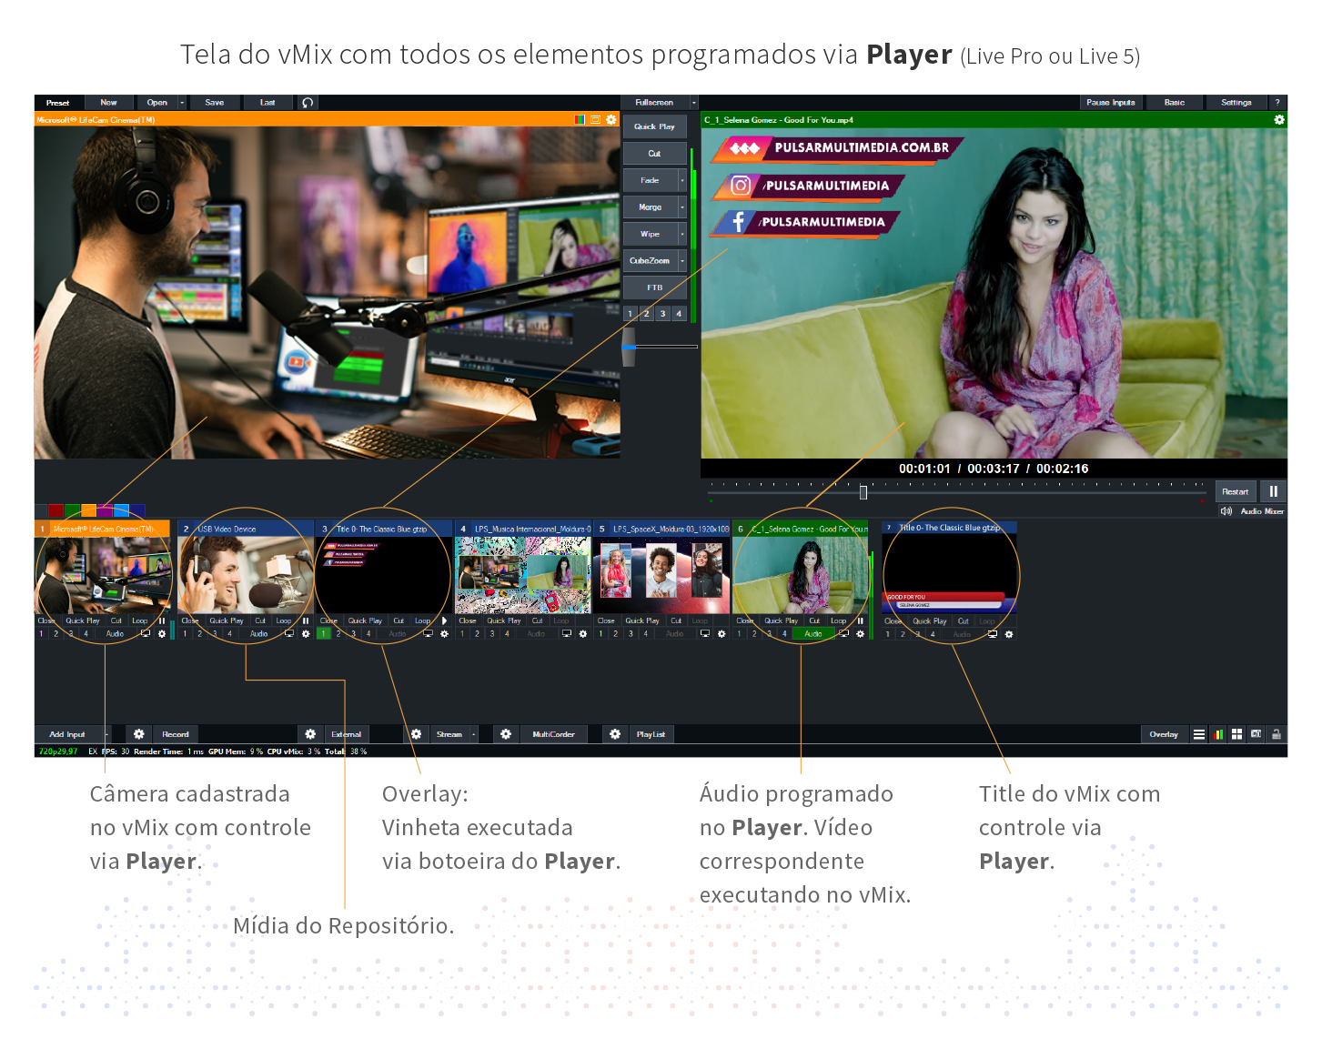Screen dimensions: 1322x1039
Task: Click the video position slider handle
Action: (863, 492)
